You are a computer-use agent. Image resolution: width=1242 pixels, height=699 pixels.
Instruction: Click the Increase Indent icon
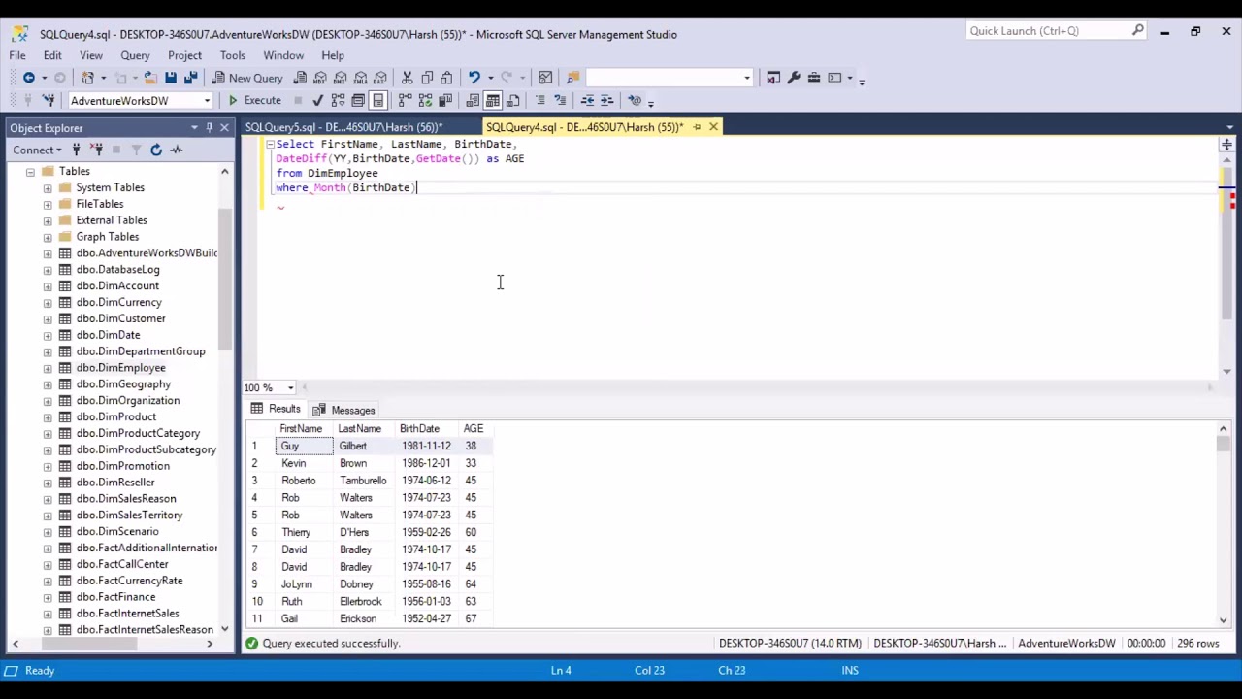pos(607,100)
